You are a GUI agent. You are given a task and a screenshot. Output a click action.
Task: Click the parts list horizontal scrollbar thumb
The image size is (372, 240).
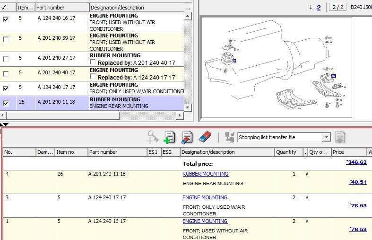[x=63, y=116]
